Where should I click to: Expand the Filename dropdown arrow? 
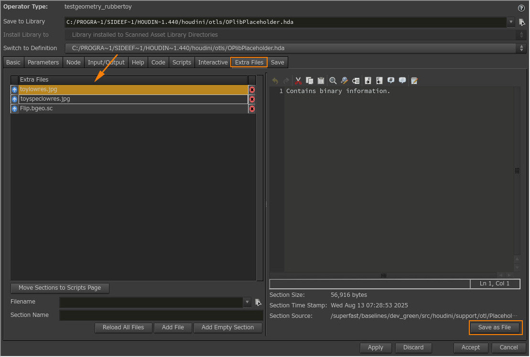click(x=247, y=302)
